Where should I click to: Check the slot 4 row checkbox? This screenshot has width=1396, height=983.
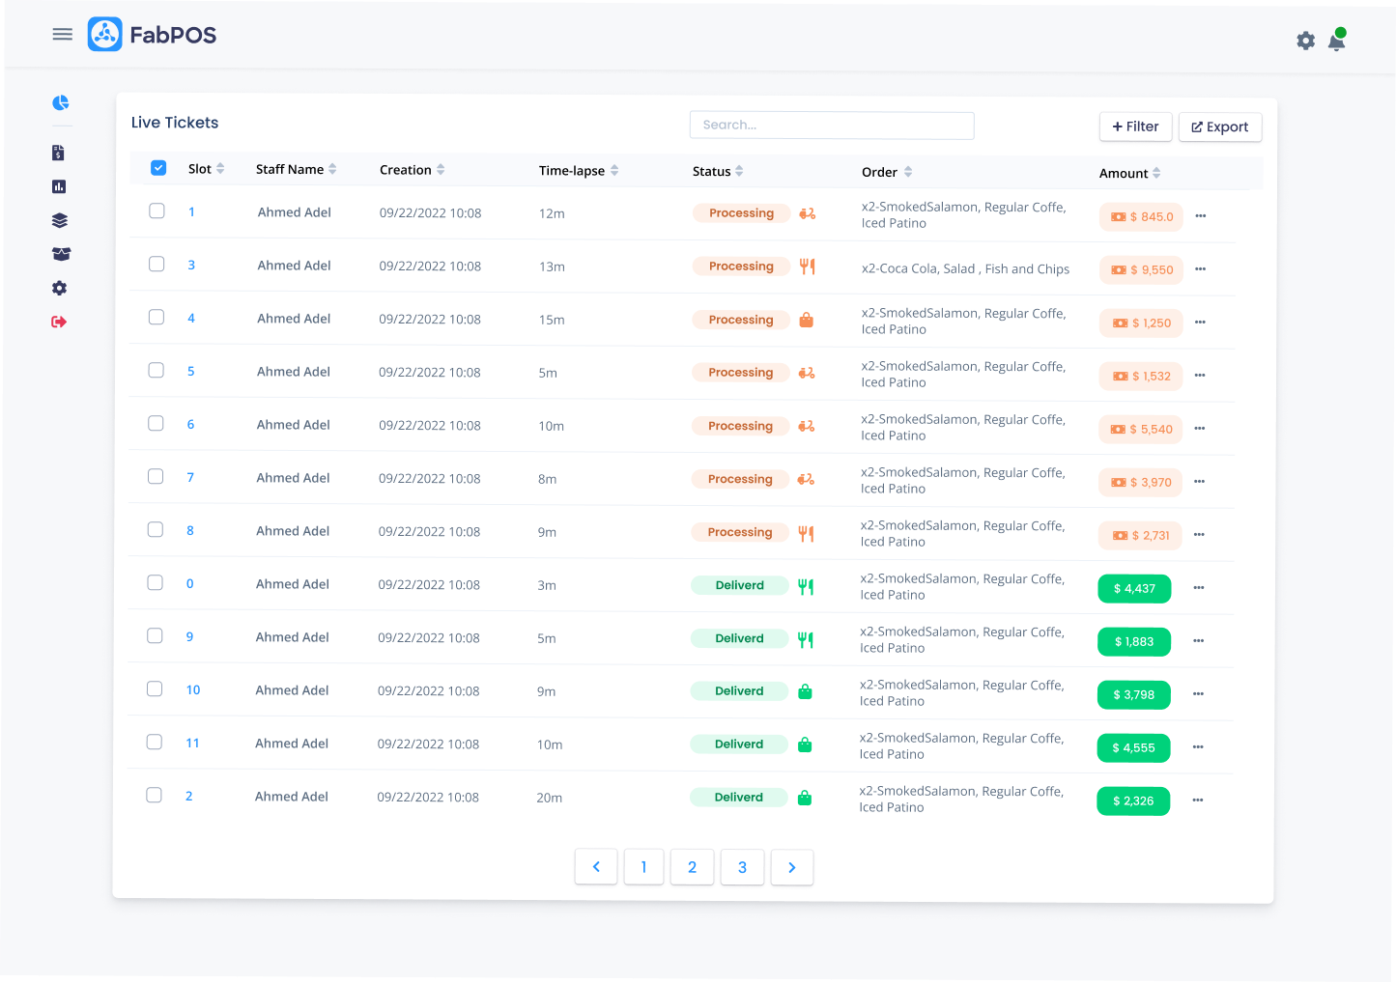pos(157,317)
